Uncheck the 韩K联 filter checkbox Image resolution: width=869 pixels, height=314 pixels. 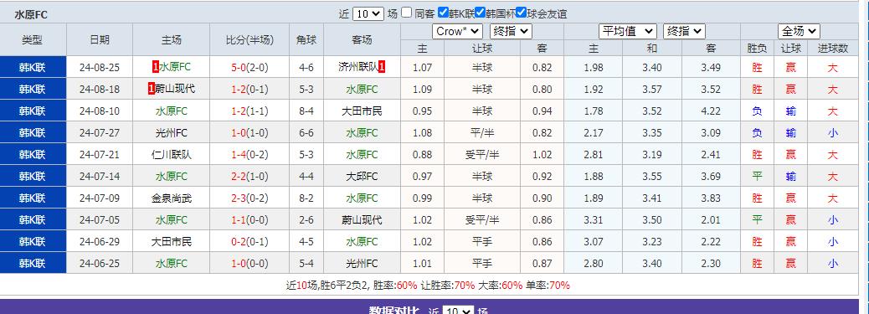pos(443,13)
